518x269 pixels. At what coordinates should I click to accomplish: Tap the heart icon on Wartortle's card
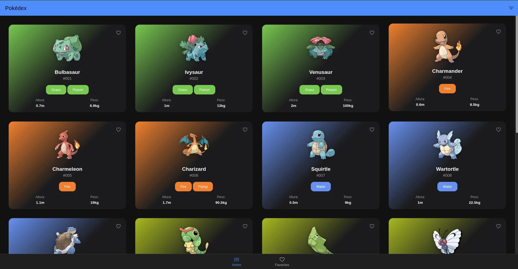(499, 129)
